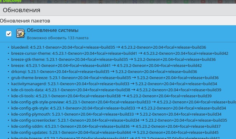This screenshot has width=236, height=139.
Task: Click the Discover title in window header
Action: coord(12,1)
